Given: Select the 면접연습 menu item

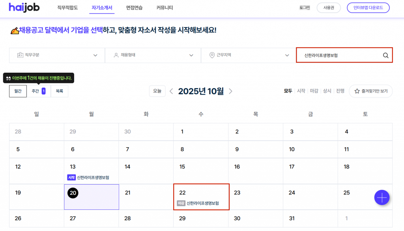Looking at the screenshot, I should click(x=134, y=8).
